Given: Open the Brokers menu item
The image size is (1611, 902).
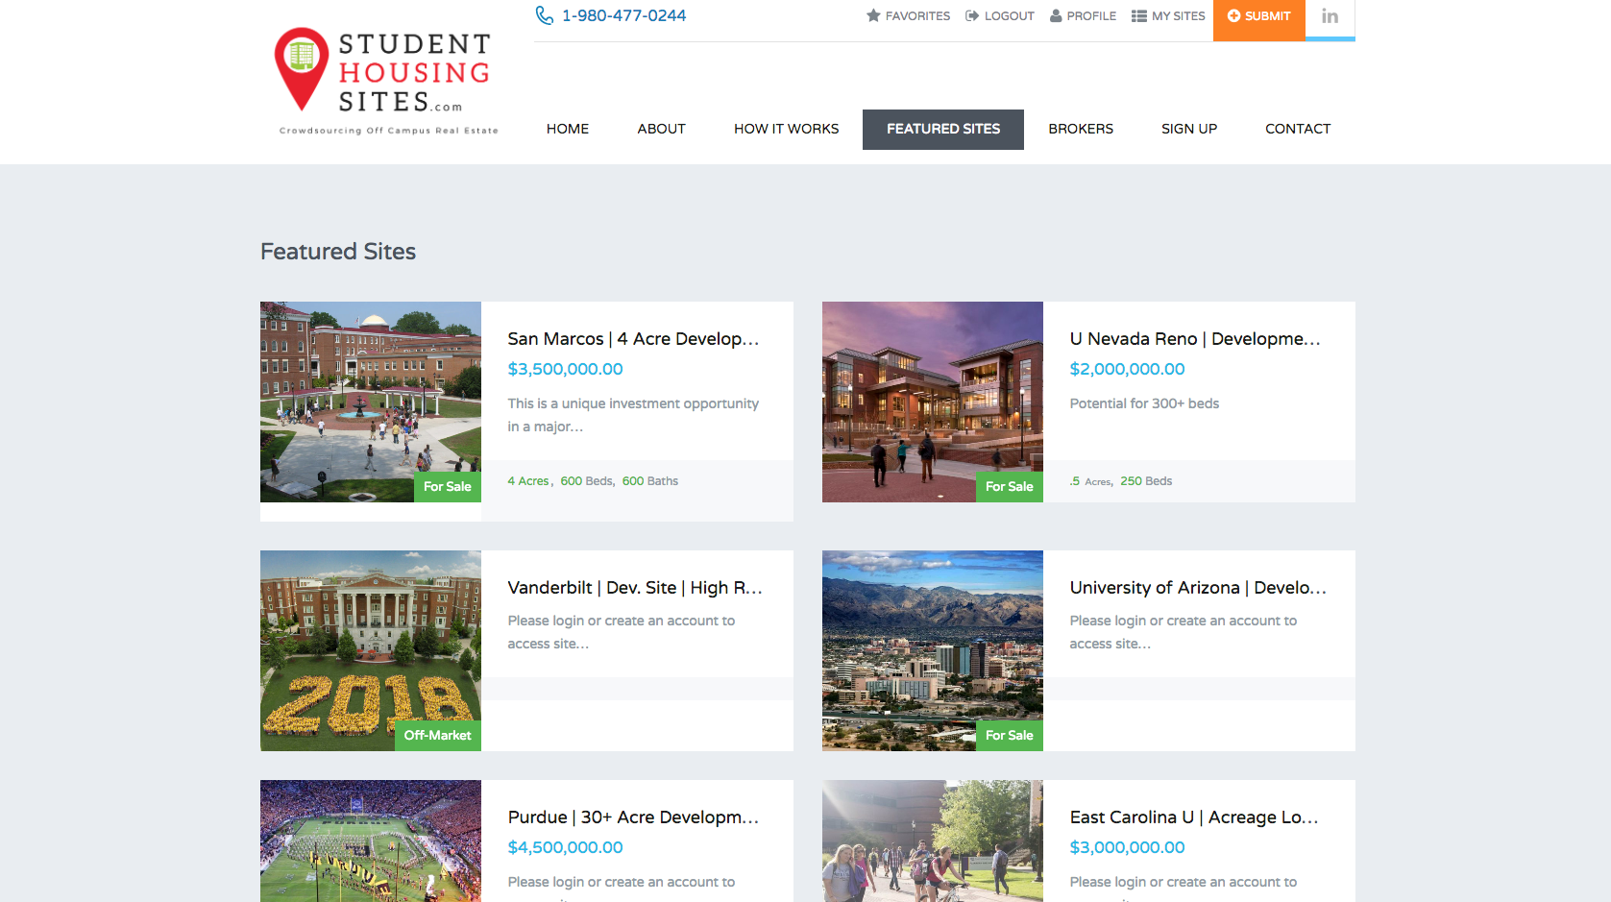Looking at the screenshot, I should click(x=1081, y=129).
